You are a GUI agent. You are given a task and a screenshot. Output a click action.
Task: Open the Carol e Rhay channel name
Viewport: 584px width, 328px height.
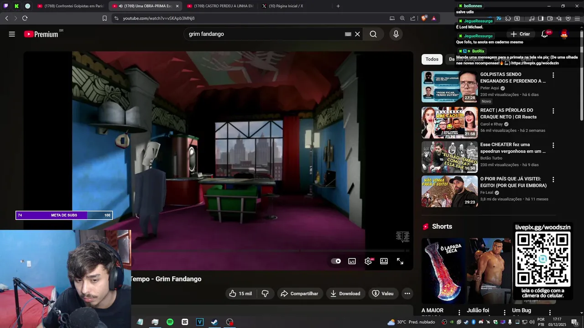tap(491, 124)
